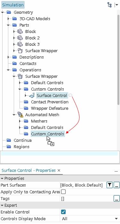The image size is (120, 224).
Task: Click the comment bubble beside Surface Control
Action: 71,95
